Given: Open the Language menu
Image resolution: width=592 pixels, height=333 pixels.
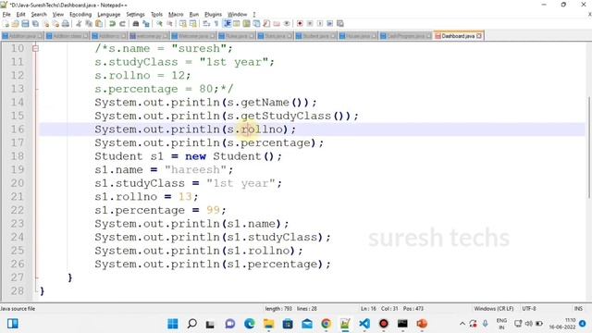Looking at the screenshot, I should 109,15.
